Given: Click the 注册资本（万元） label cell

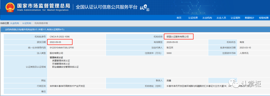Looking at the screenshot, I should pyautogui.click(x=135, y=53).
